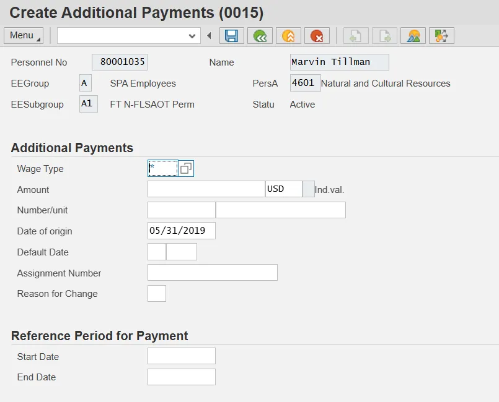Viewport: 499px width, 402px height.
Task: Expand the command field dropdown arrow
Action: 192,36
